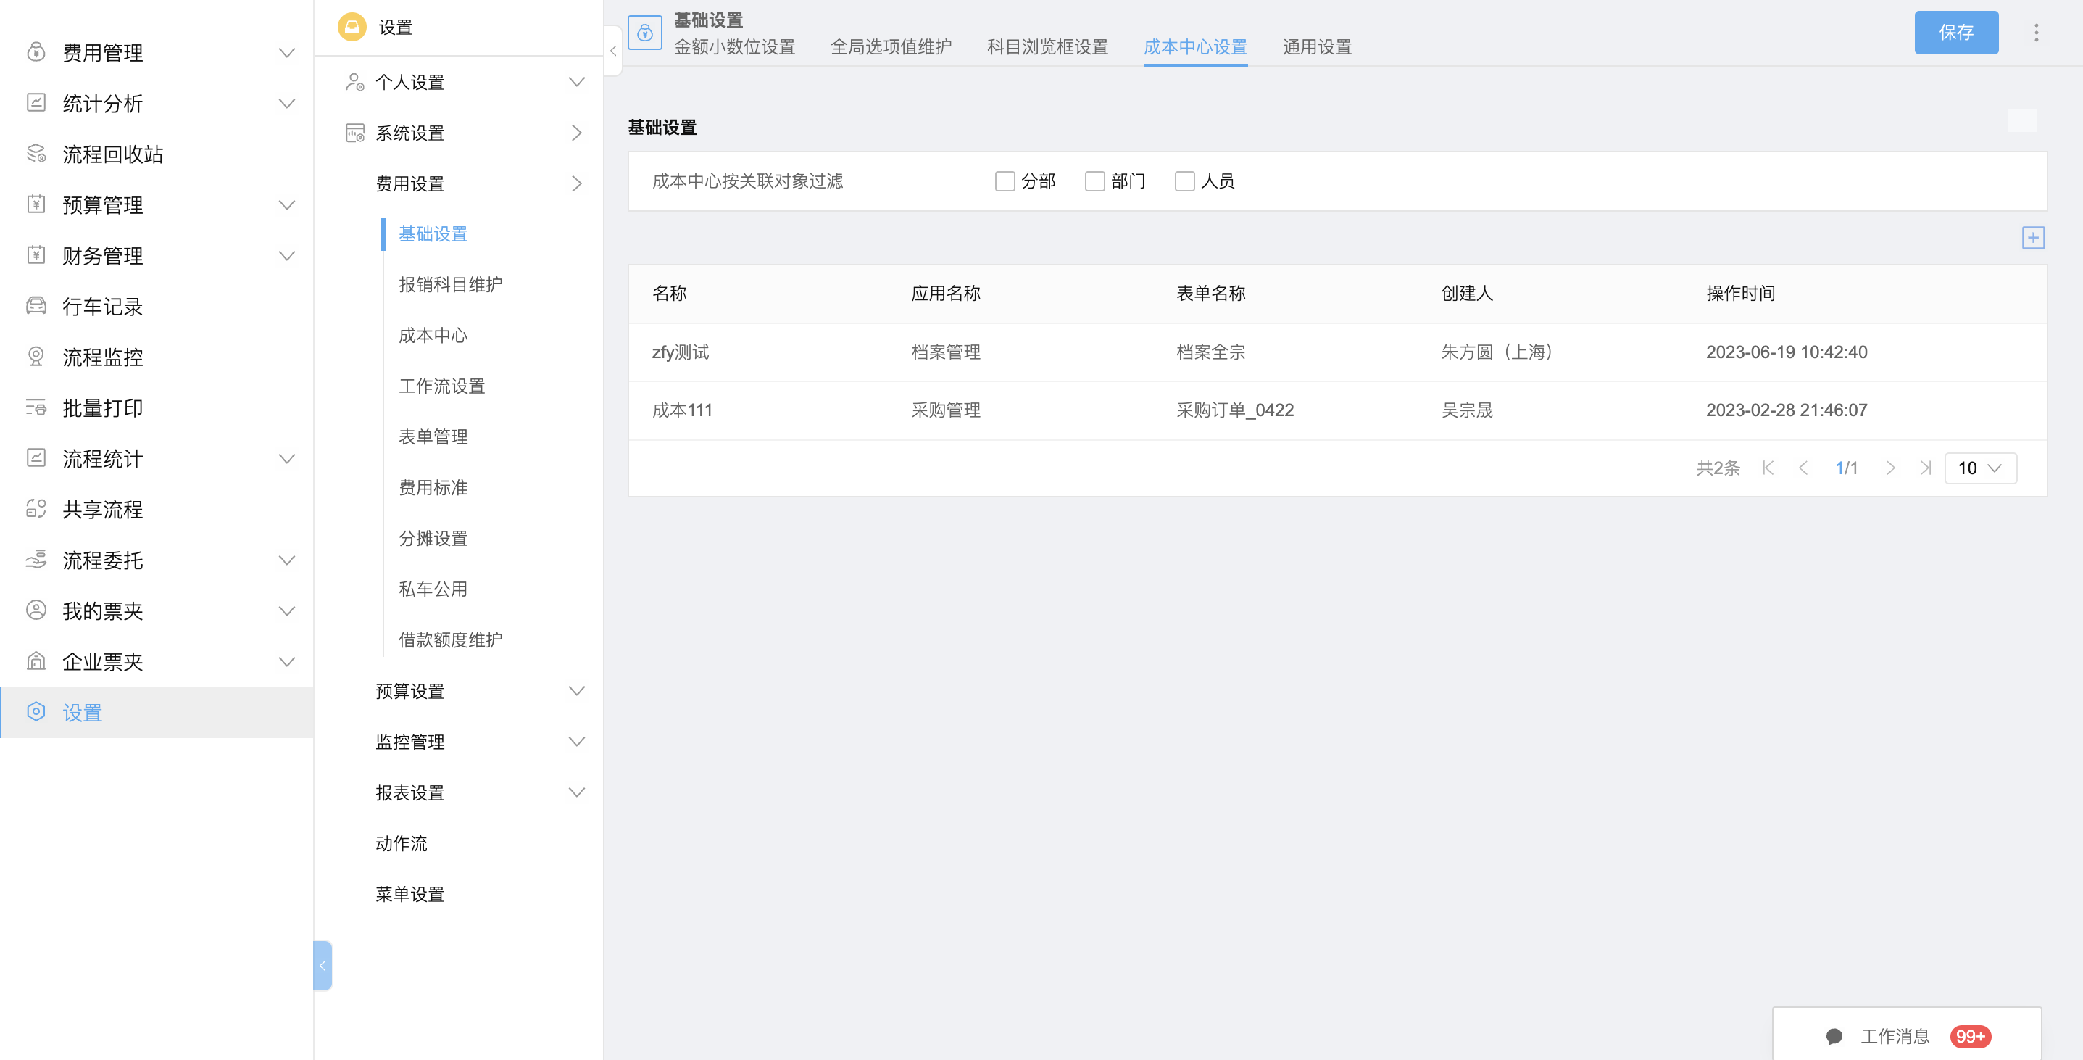Open the 工作消息 notification button

pos(1907,1034)
